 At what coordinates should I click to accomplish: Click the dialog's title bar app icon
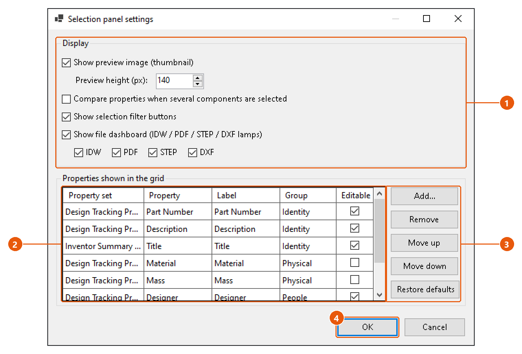click(59, 19)
